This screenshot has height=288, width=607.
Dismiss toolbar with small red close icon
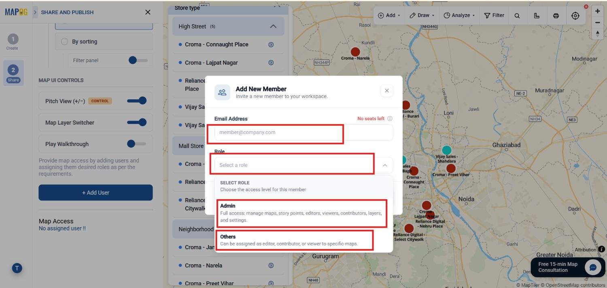[x=586, y=7]
